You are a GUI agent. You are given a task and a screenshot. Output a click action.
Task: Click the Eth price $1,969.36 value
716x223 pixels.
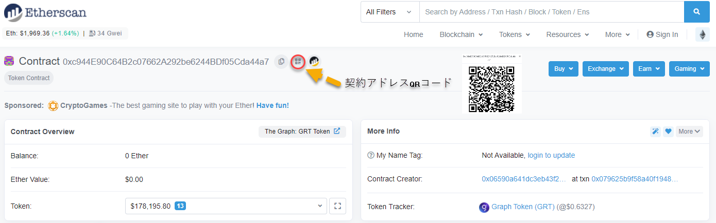35,33
